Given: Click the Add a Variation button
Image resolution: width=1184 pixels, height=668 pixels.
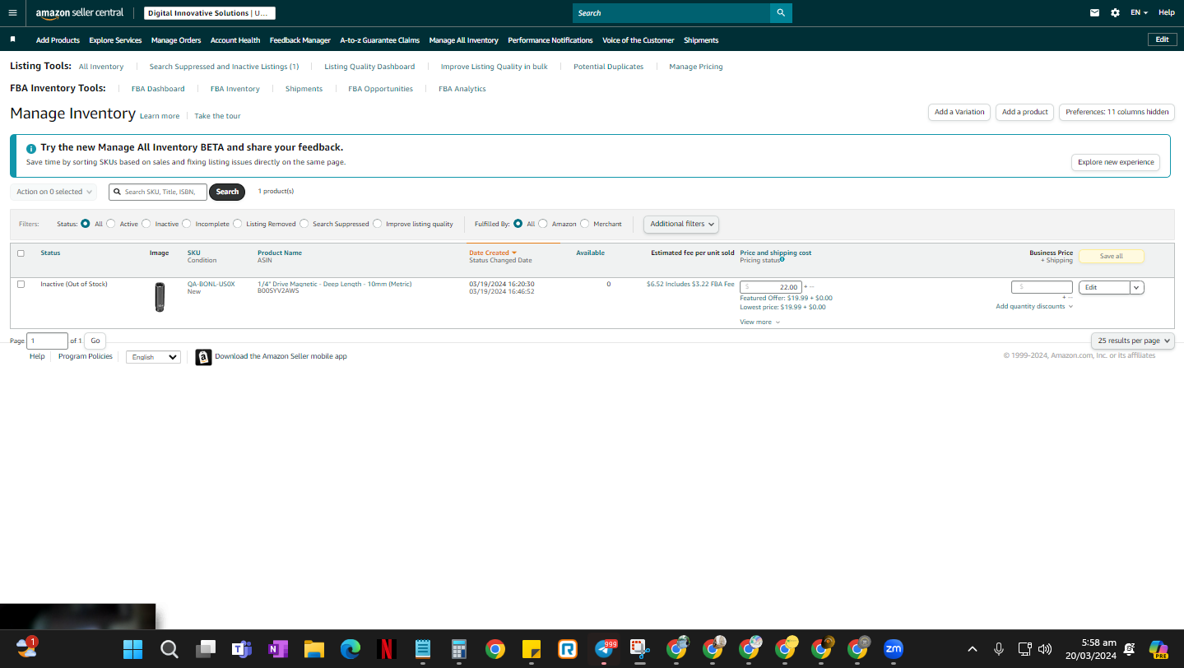Looking at the screenshot, I should pos(959,112).
